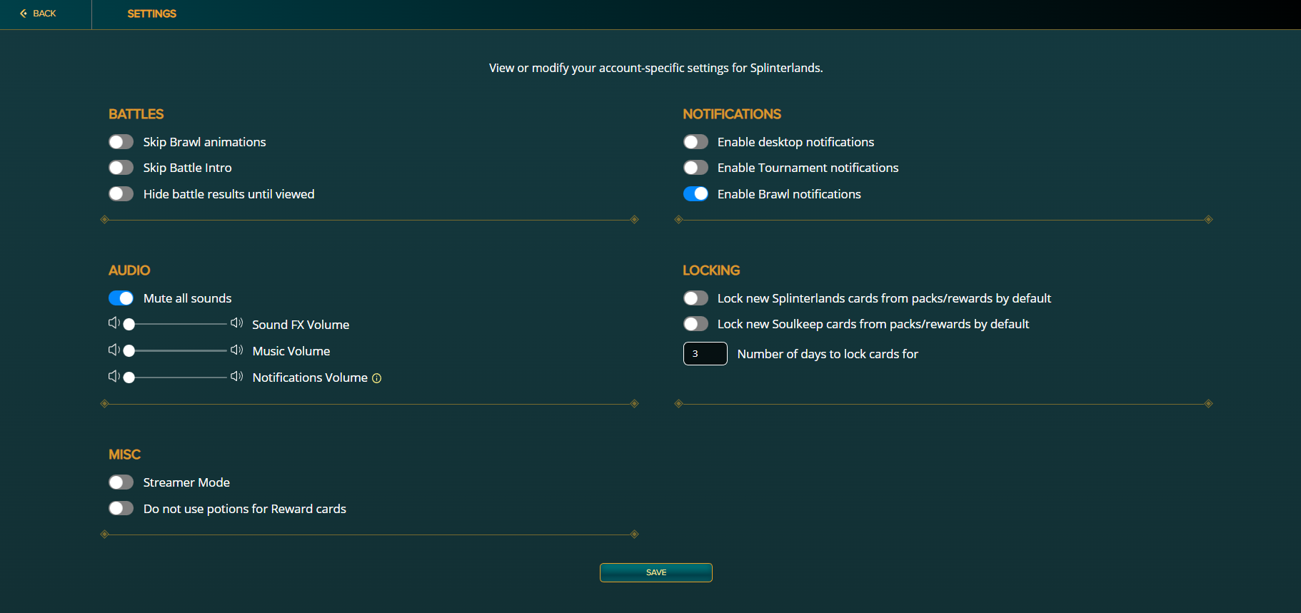The height and width of the screenshot is (613, 1301).
Task: Click the Music Volume slider handle
Action: 129,351
